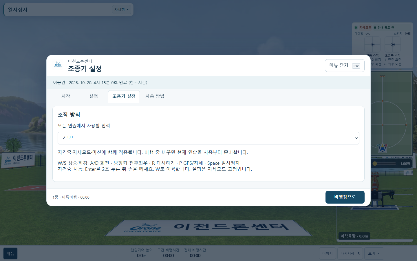This screenshot has width=417, height=261.
Task: Click the 전체 비행시간 00:00 readout
Action: (195, 253)
